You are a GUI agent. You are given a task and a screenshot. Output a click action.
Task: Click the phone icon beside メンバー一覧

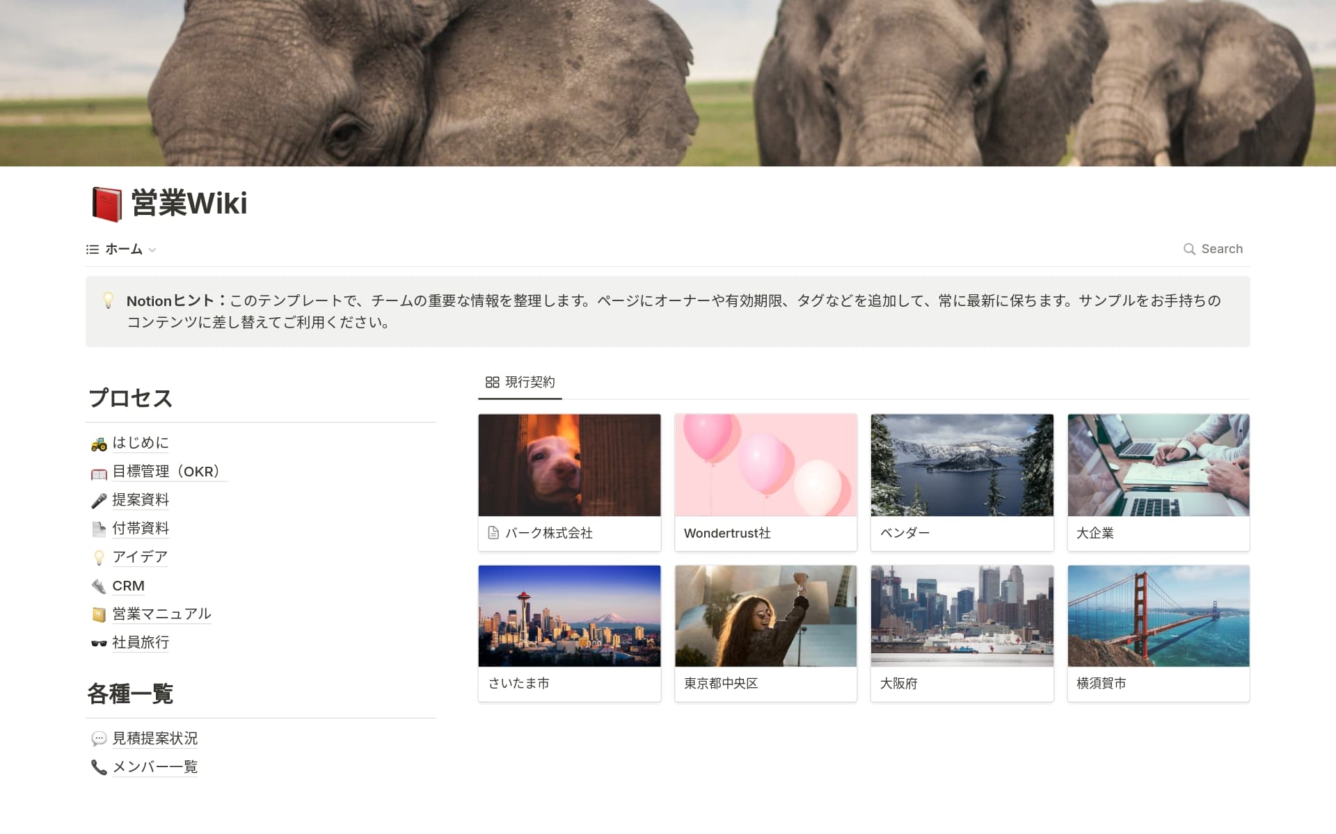point(98,767)
